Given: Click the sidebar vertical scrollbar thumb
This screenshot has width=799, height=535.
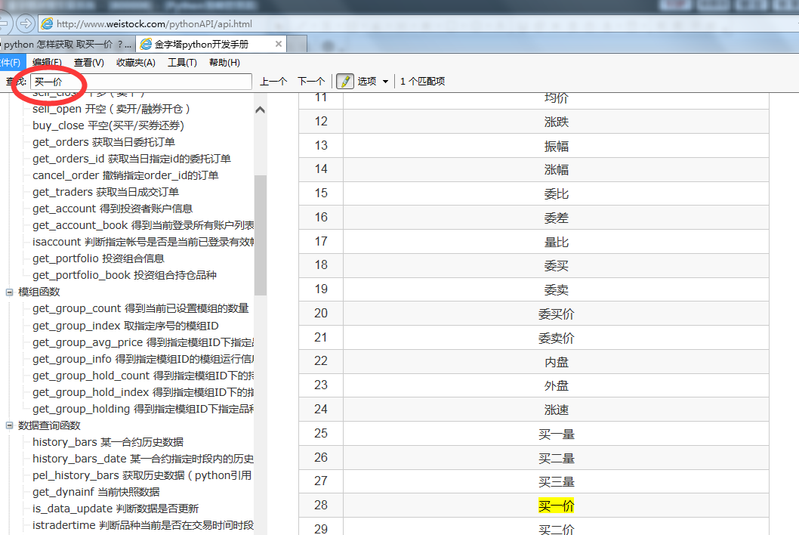Looking at the screenshot, I should click(261, 235).
